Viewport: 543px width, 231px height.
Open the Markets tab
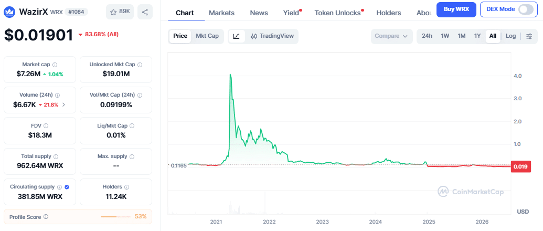(221, 13)
